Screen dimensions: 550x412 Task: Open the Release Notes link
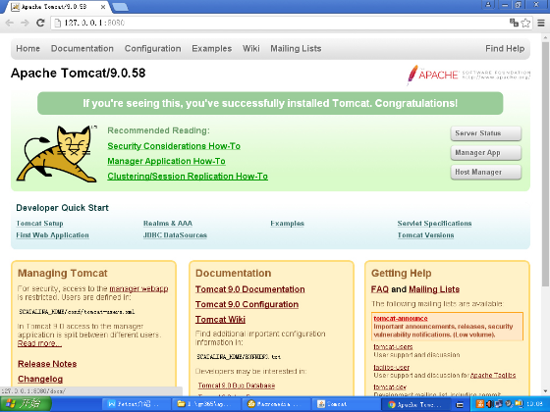coord(47,364)
